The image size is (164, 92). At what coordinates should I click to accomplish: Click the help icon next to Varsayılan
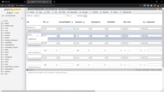tap(84, 22)
